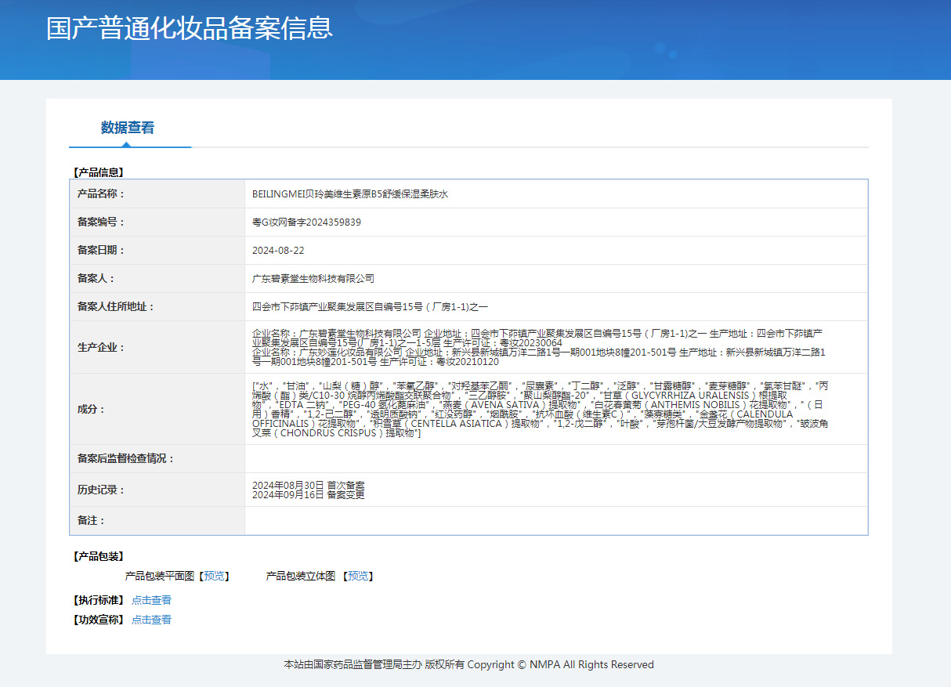Click the 历史记录 row label

click(x=101, y=490)
